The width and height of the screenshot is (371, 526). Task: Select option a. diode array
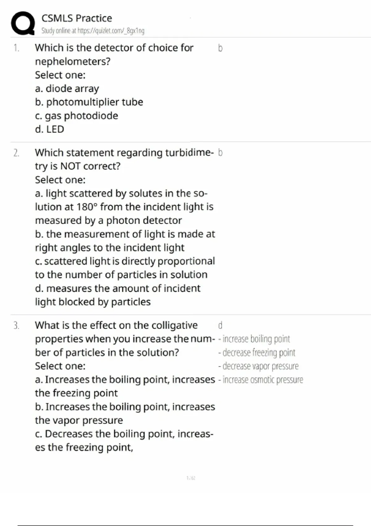coord(67,88)
